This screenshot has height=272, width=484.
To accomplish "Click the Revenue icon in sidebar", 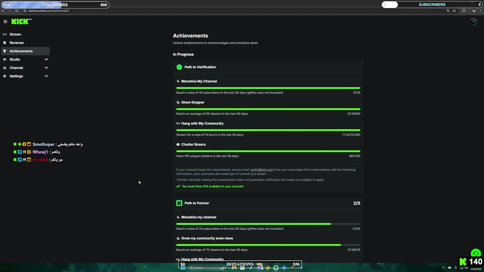I will [5, 43].
